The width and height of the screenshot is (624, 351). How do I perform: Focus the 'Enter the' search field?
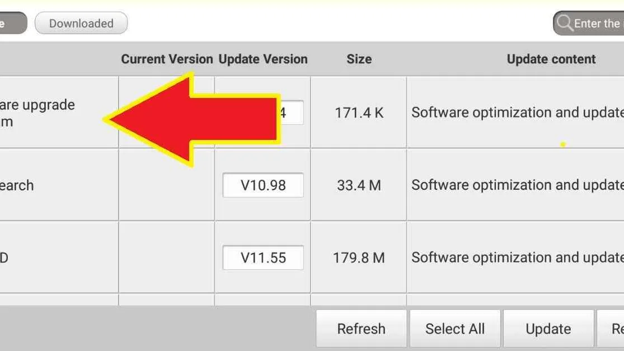click(x=589, y=23)
